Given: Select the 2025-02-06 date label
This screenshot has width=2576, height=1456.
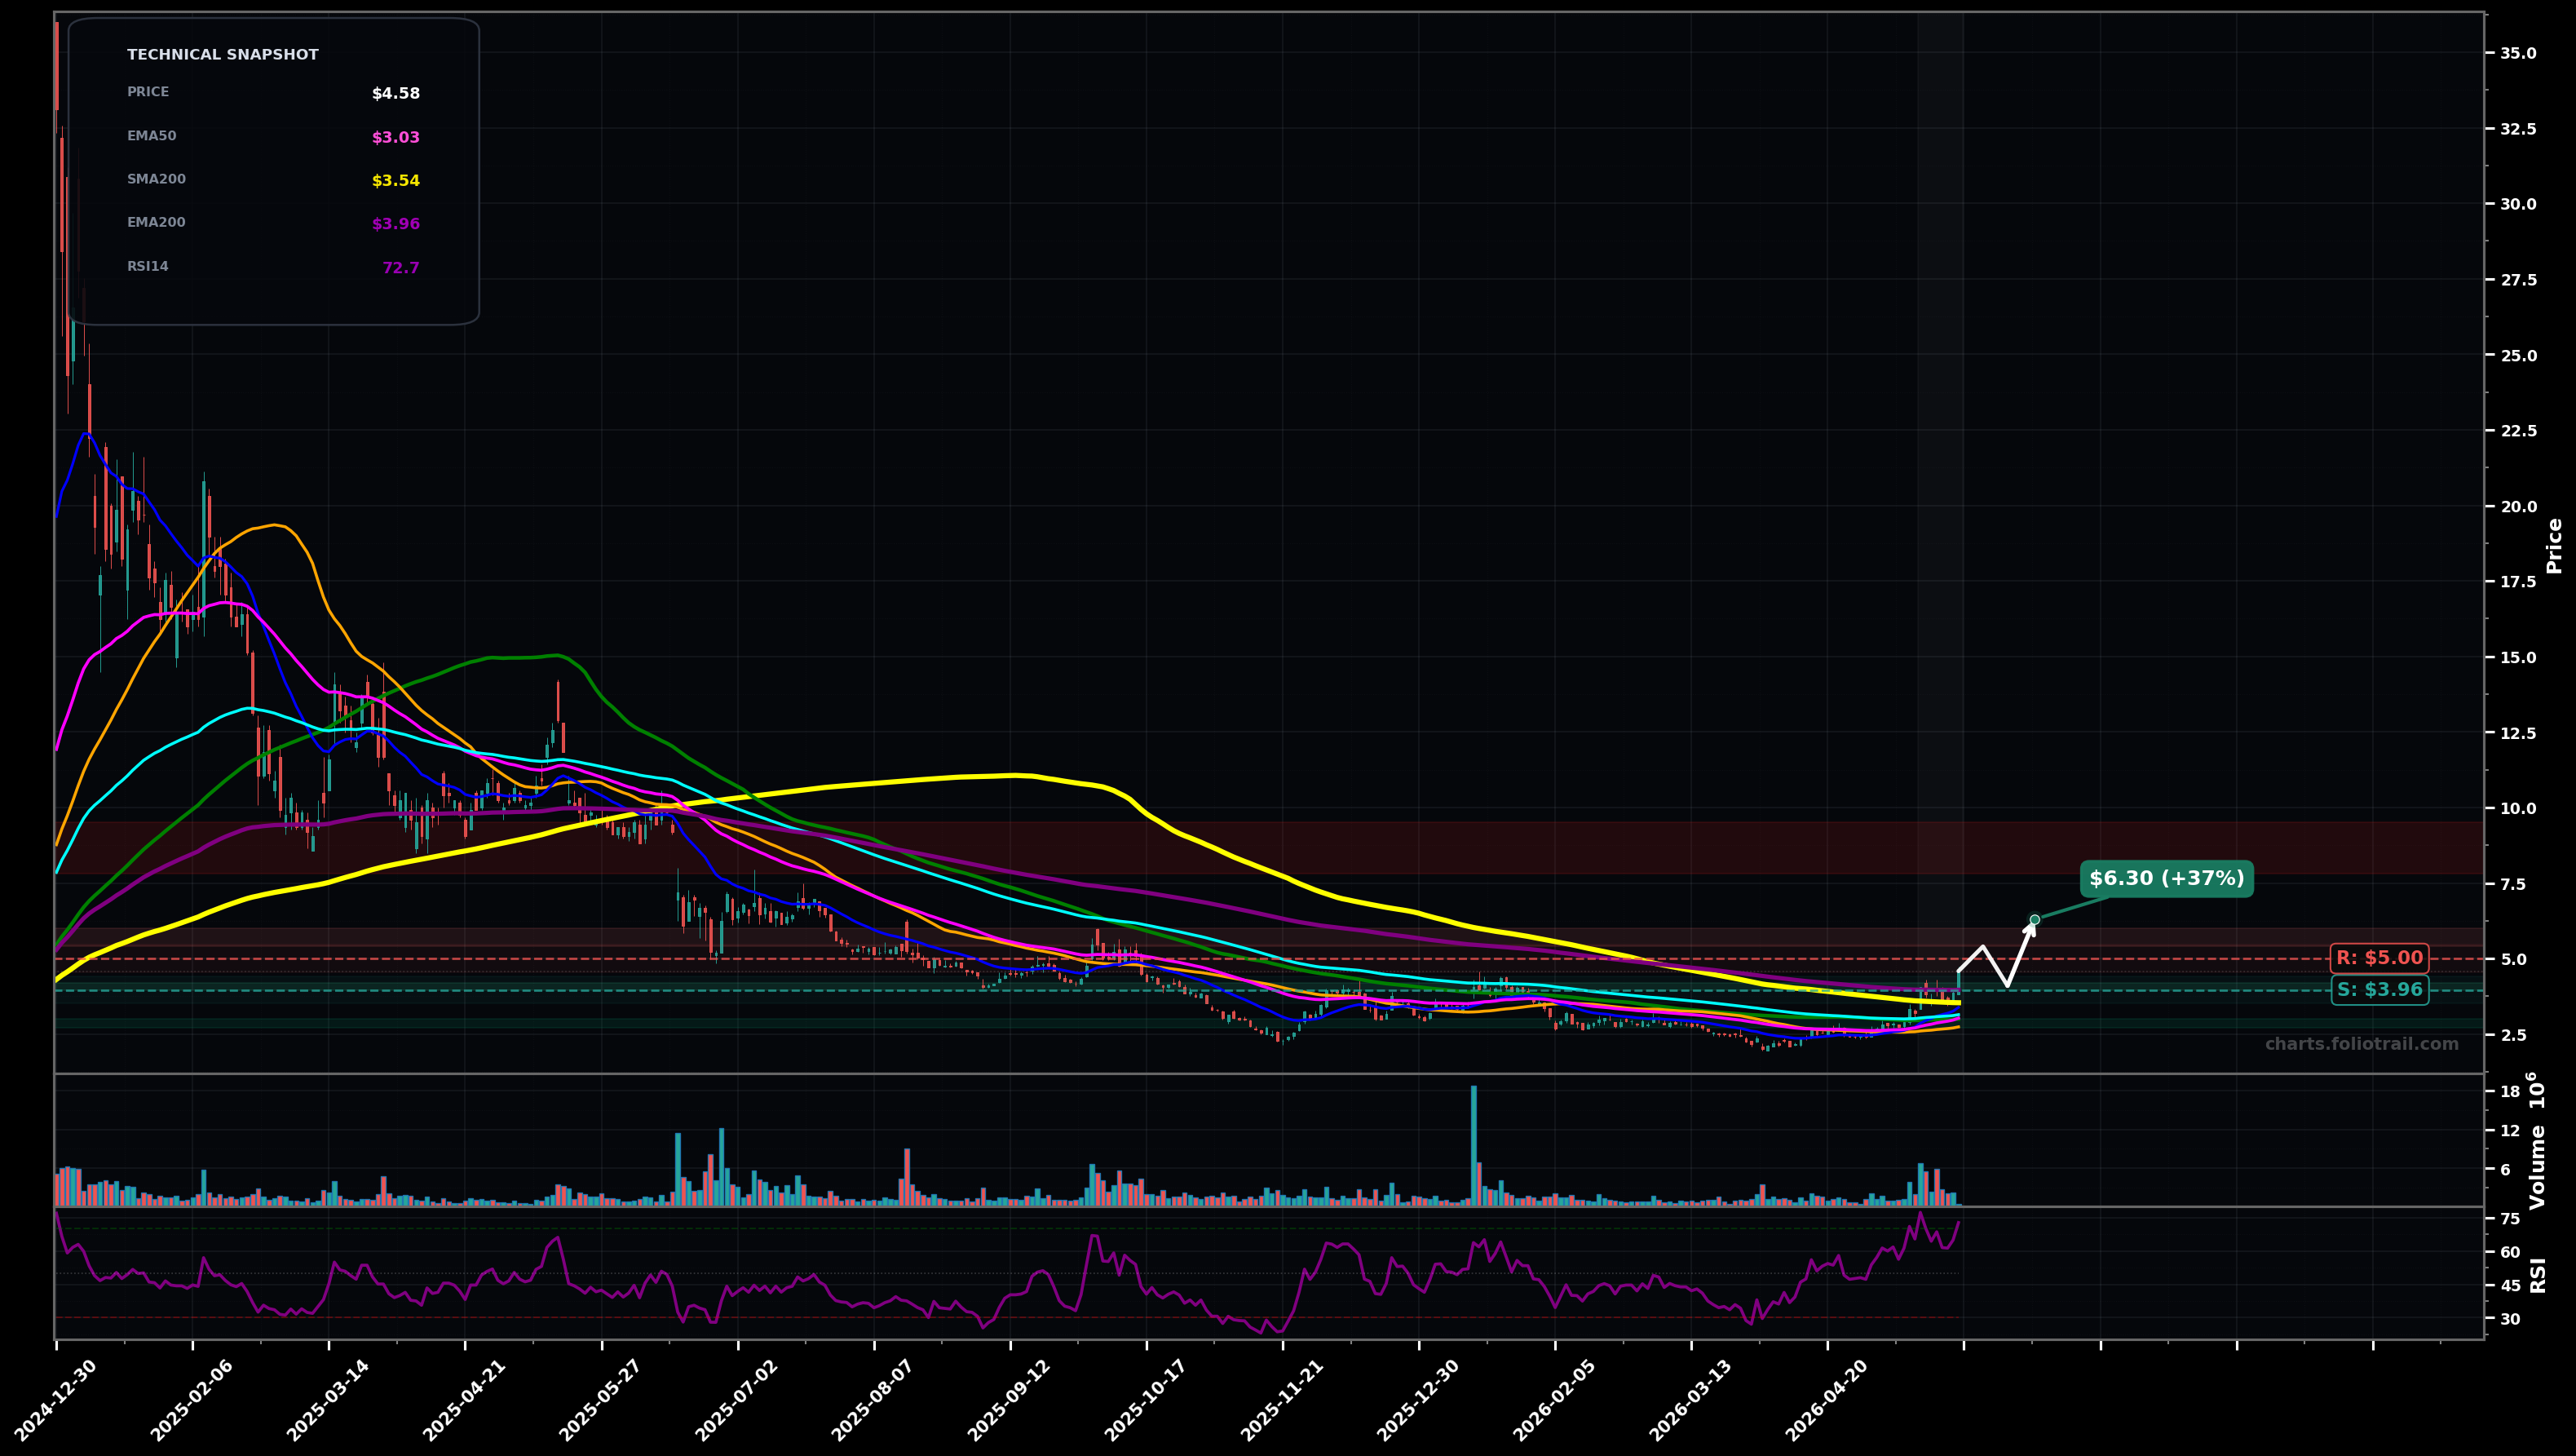Looking at the screenshot, I should (x=192, y=1400).
